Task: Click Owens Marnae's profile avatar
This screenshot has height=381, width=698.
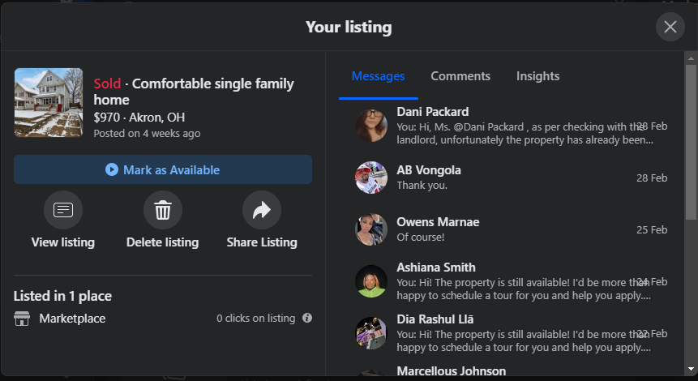Action: (371, 229)
